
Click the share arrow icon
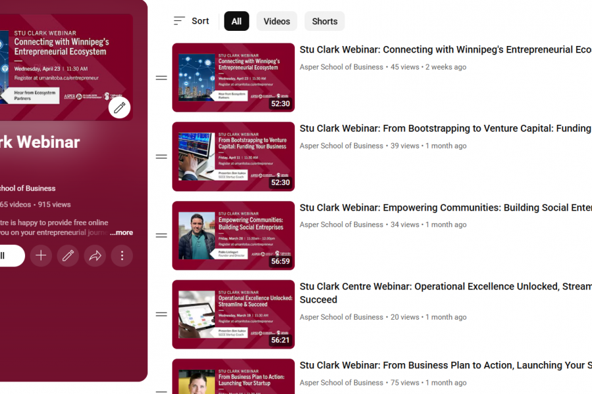(95, 255)
